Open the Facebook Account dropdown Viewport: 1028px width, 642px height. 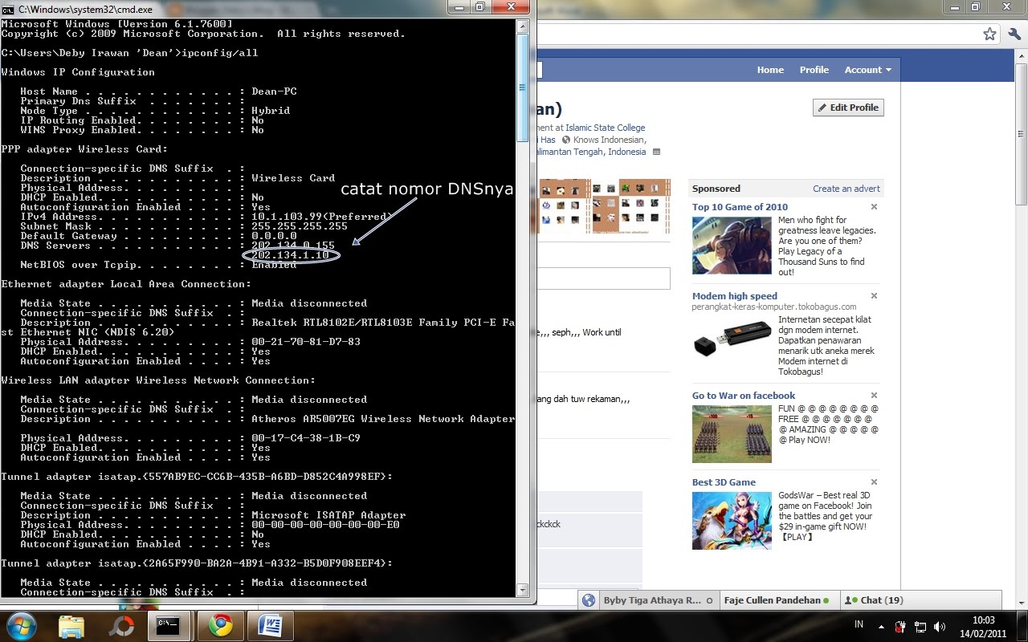click(x=868, y=70)
